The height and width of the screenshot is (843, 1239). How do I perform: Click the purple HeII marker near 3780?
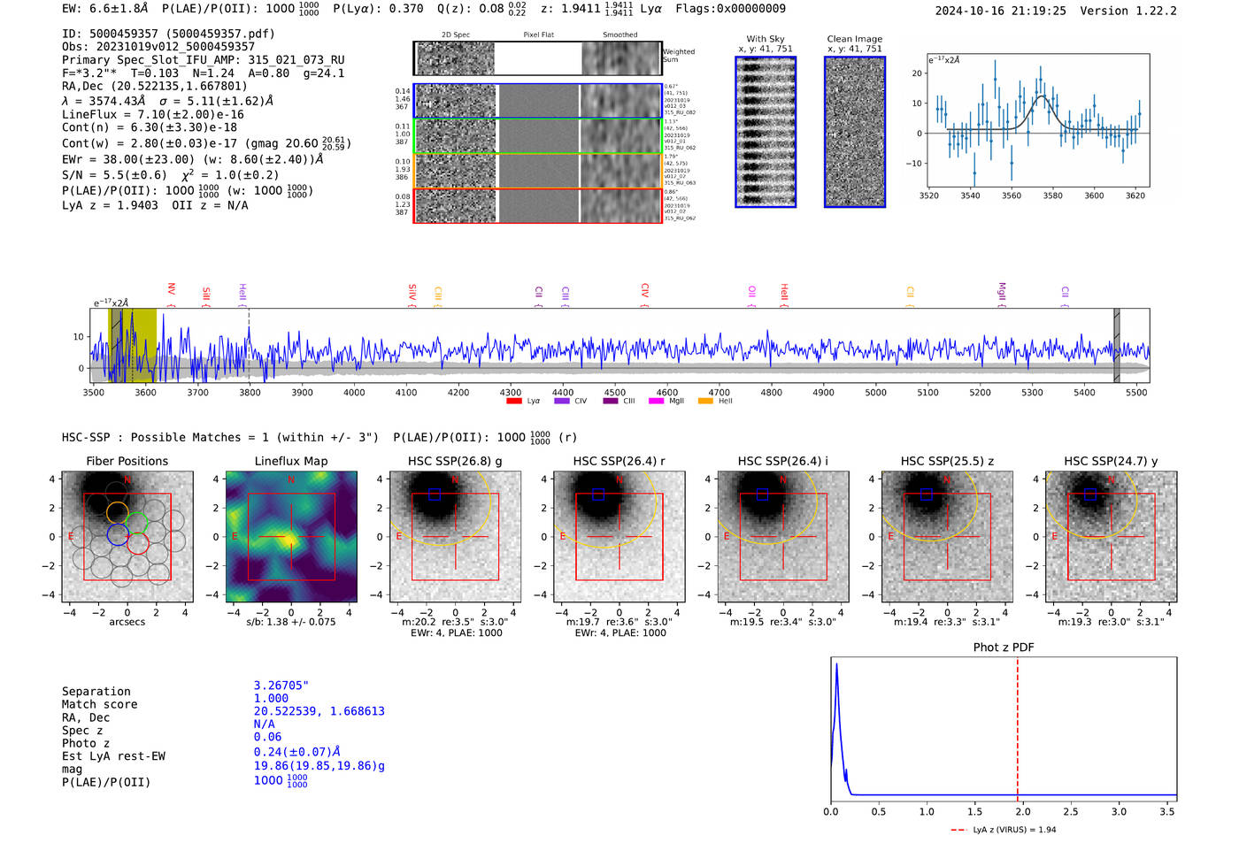[x=242, y=293]
